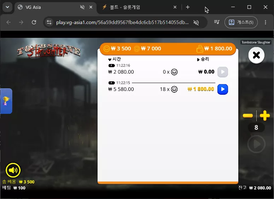Viewport: 274px width, 199px height.
Task: Click the address bar URL
Action: (122, 22)
